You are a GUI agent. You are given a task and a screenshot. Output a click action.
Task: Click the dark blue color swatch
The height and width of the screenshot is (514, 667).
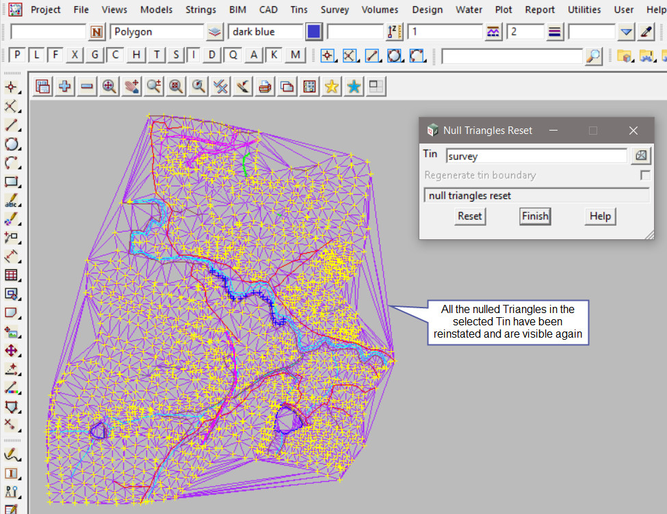coord(314,32)
